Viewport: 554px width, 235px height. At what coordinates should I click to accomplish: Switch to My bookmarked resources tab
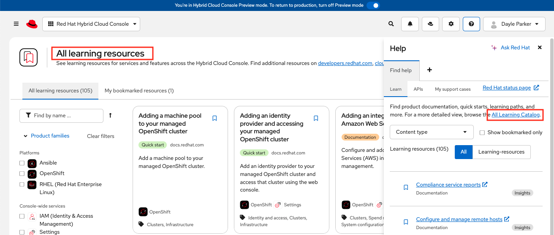[139, 91]
